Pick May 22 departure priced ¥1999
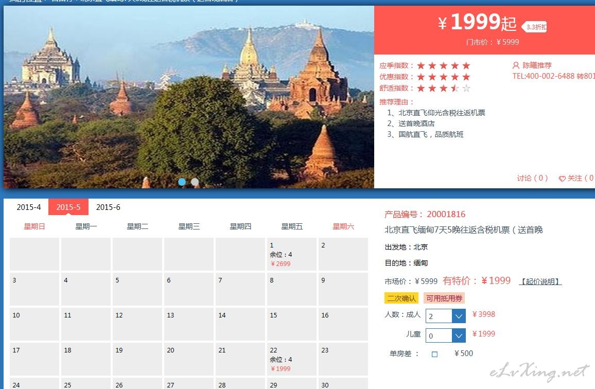 click(291, 359)
